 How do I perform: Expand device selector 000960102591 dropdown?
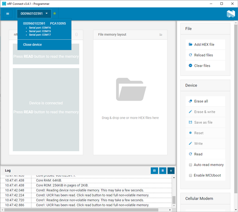[34, 14]
